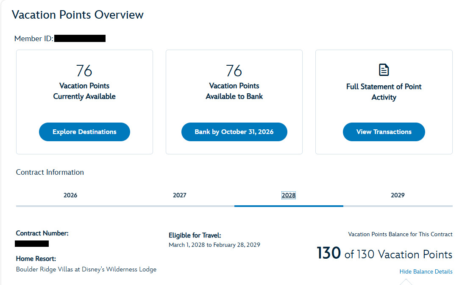Click the Full Statement document icon
462x285 pixels.
click(x=384, y=70)
